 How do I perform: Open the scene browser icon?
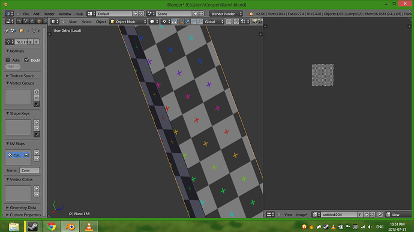151,14
